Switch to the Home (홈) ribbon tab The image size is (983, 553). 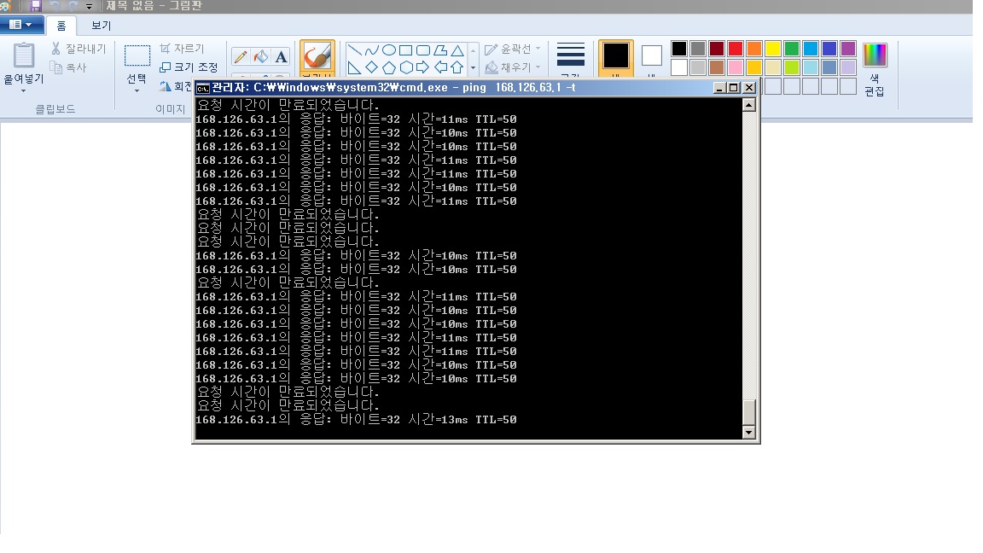pos(61,26)
